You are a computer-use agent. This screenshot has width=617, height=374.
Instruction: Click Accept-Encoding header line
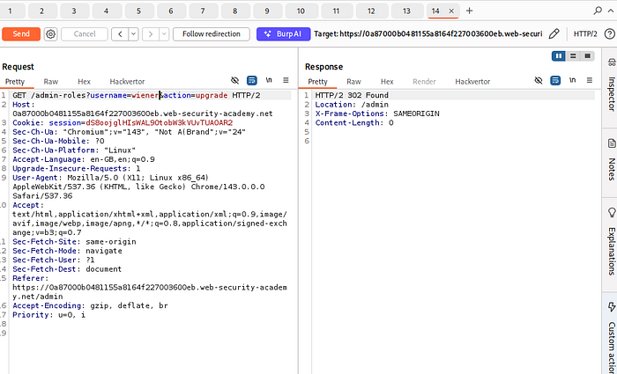point(90,305)
